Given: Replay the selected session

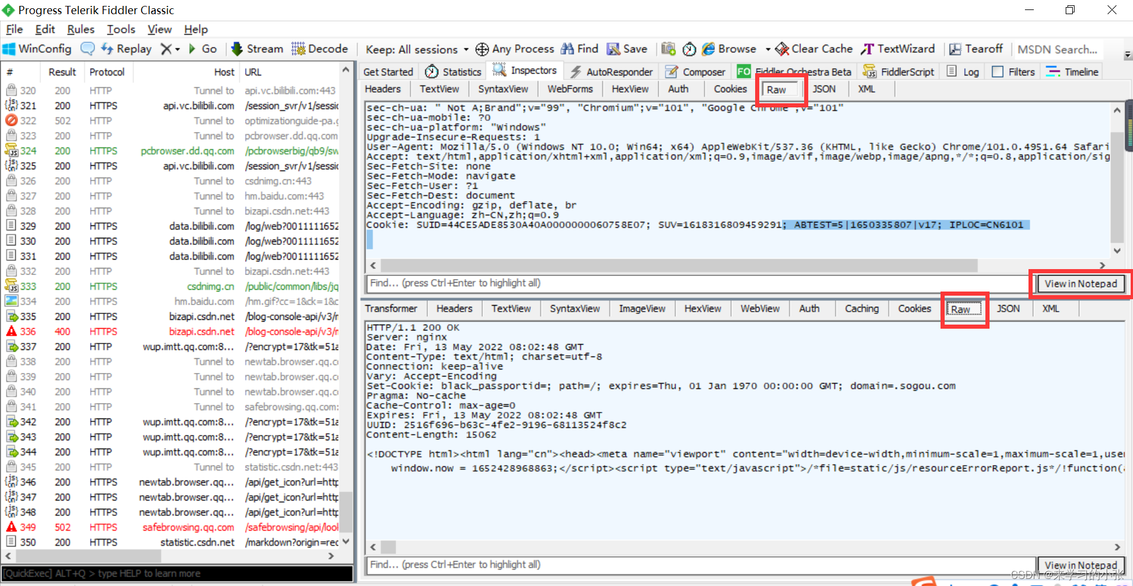Looking at the screenshot, I should [126, 49].
